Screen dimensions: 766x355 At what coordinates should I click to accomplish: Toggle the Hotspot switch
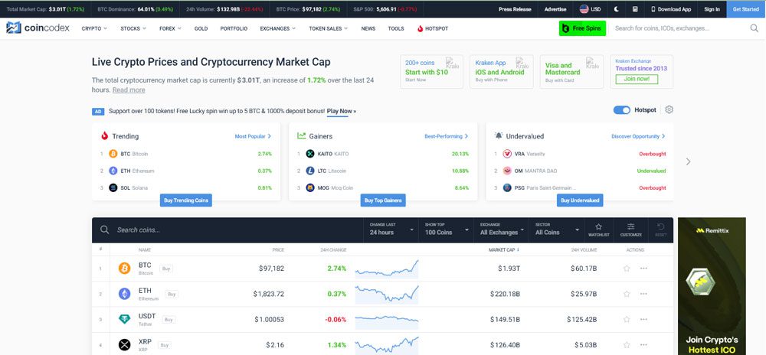[622, 109]
